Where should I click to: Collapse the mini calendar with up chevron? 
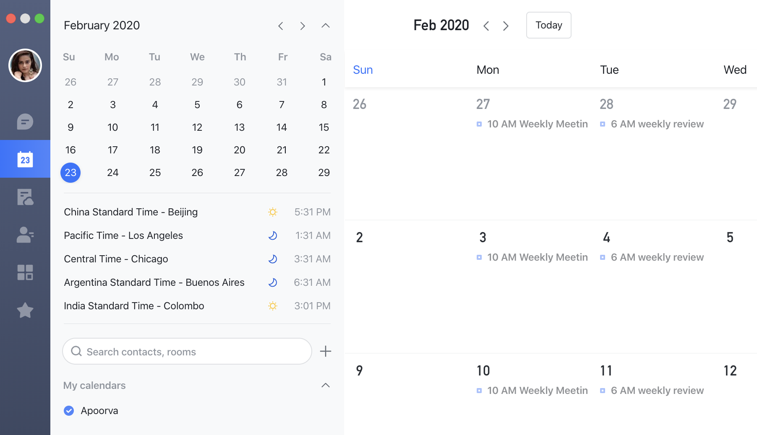326,26
